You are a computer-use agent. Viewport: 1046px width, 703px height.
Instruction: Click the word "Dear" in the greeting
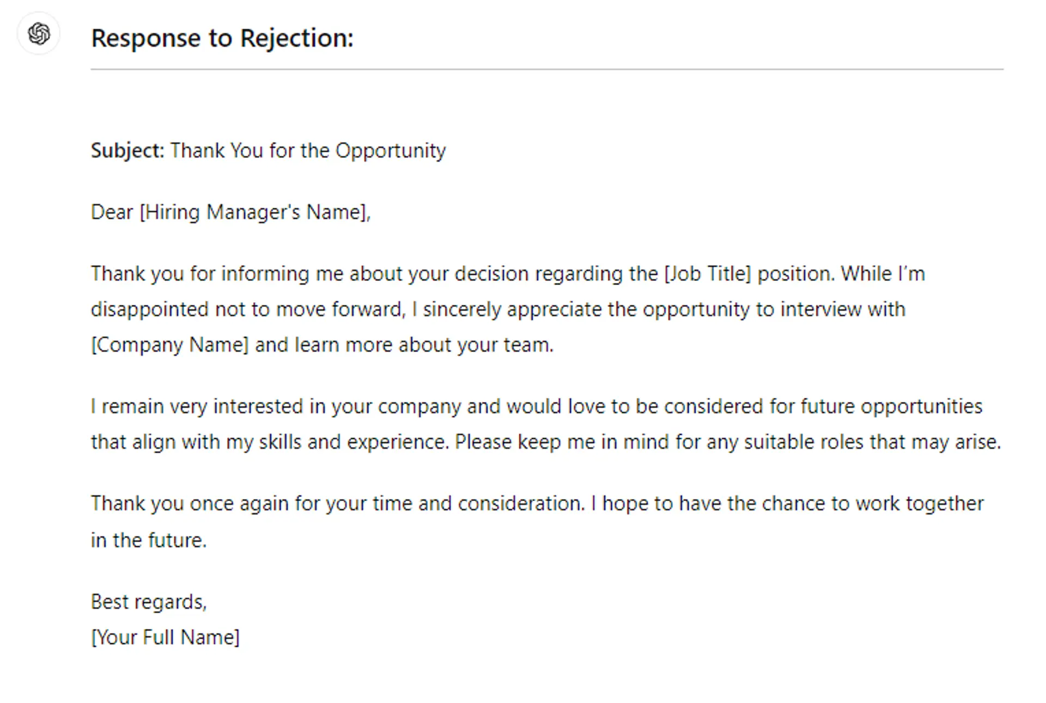coord(112,212)
